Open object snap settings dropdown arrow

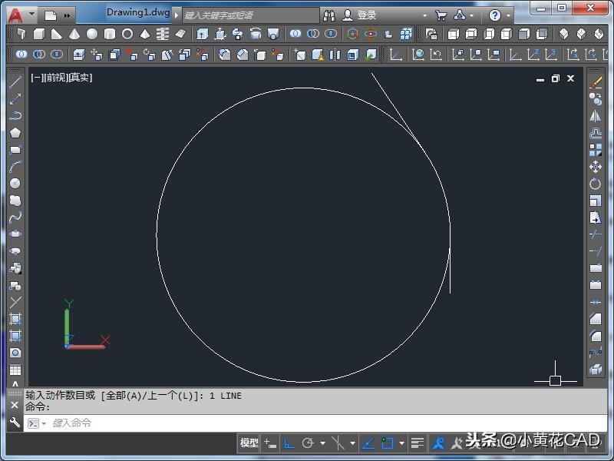coord(401,443)
